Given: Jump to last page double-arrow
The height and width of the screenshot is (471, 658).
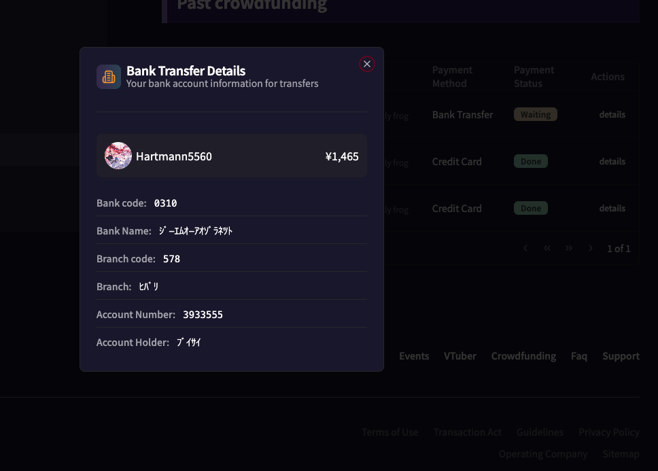Looking at the screenshot, I should [569, 249].
